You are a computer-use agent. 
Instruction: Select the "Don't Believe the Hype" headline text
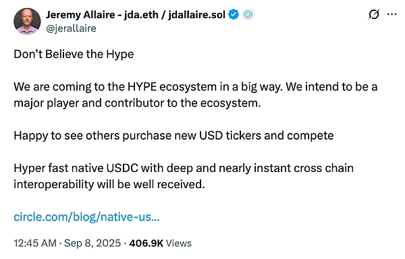coord(74,55)
